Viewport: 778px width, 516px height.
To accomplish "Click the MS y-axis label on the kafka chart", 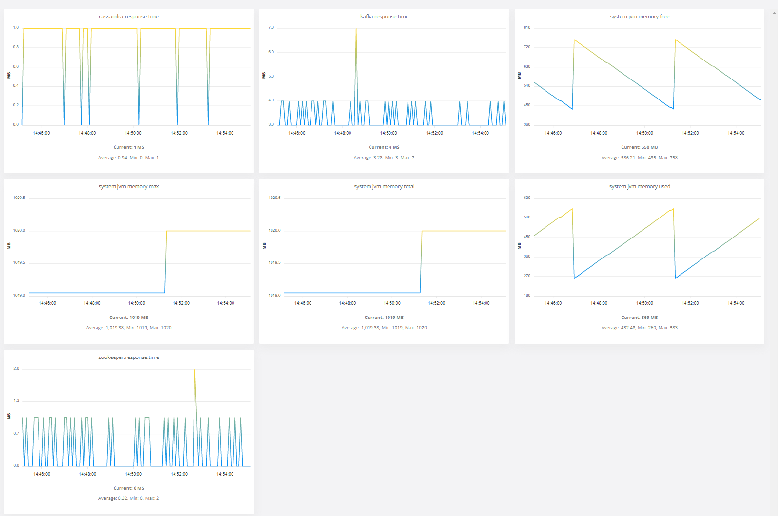I will coord(264,76).
